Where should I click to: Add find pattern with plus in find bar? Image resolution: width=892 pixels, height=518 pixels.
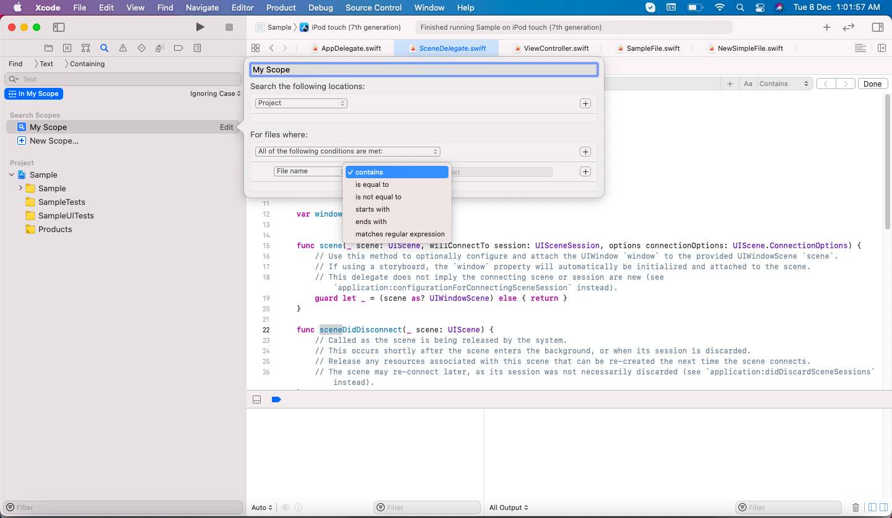(730, 84)
